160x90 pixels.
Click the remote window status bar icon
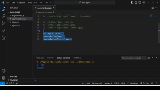(2, 83)
